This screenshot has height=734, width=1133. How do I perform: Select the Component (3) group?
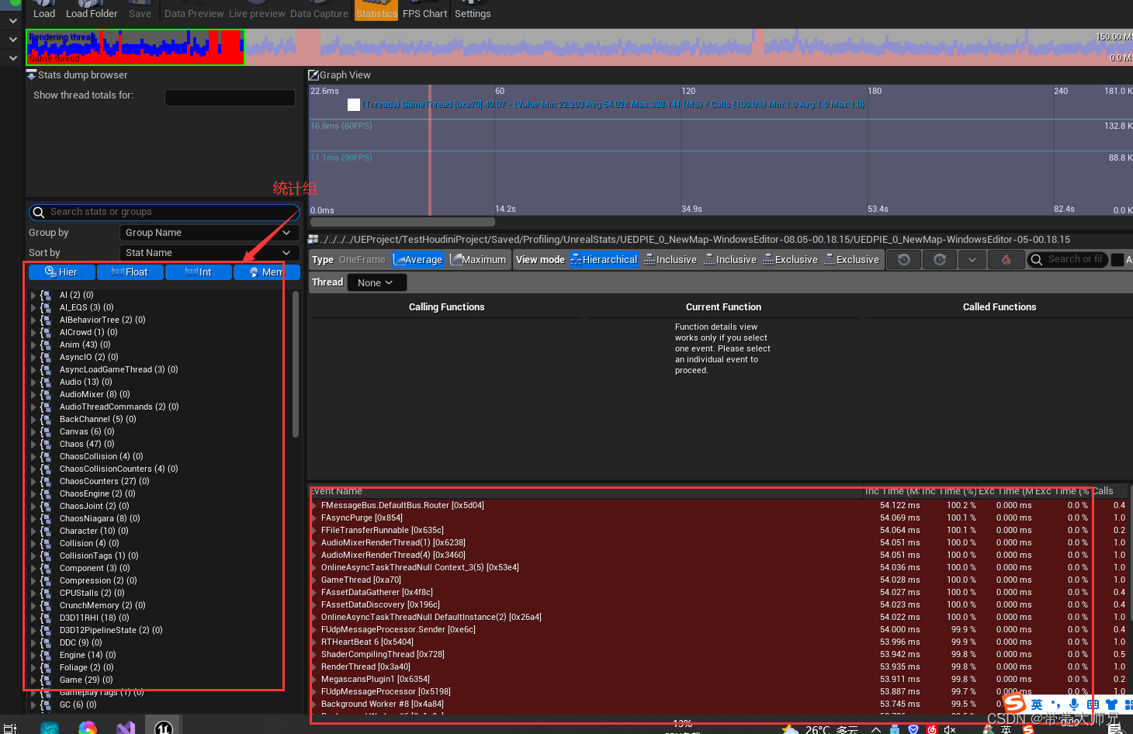click(x=95, y=568)
